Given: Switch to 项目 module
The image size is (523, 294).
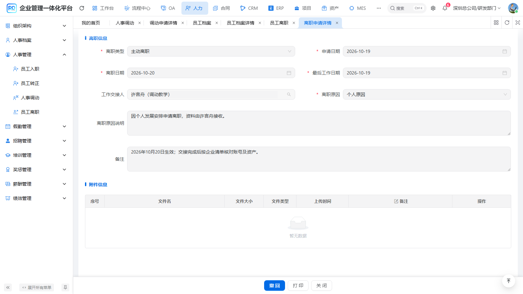Looking at the screenshot, I should [303, 8].
